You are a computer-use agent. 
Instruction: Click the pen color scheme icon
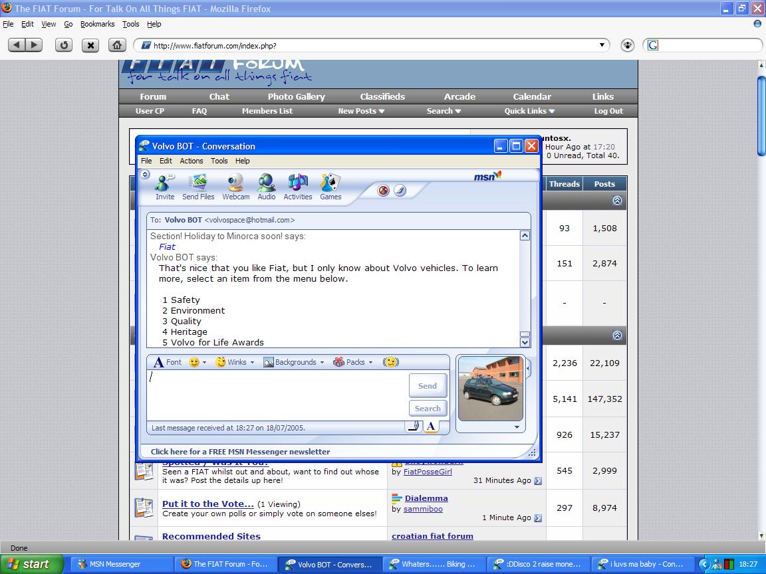(x=400, y=191)
